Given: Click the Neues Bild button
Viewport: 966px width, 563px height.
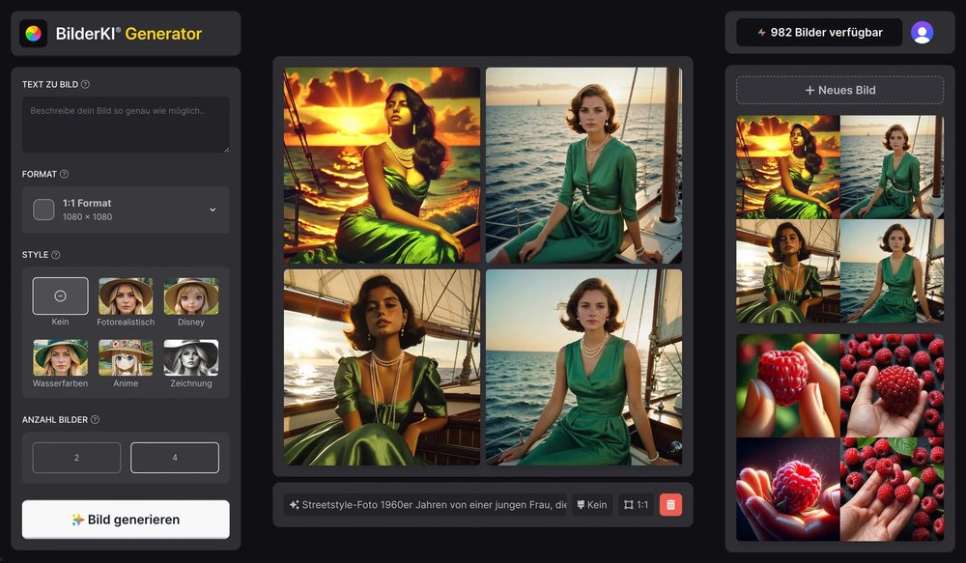Looking at the screenshot, I should (839, 89).
